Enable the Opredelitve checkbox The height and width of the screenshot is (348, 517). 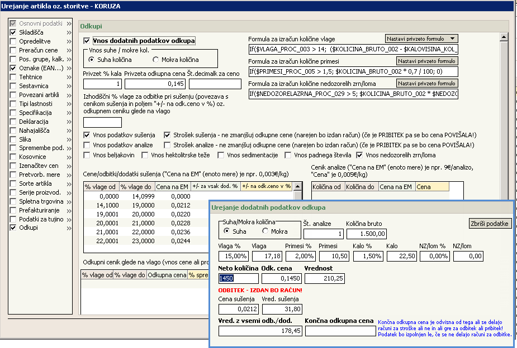tap(13, 41)
